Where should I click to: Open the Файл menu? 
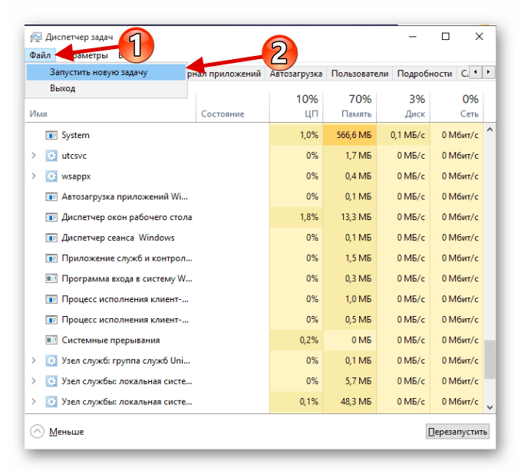(40, 54)
